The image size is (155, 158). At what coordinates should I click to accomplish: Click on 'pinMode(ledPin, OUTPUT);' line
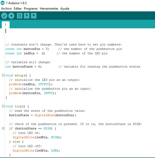(x=31, y=84)
